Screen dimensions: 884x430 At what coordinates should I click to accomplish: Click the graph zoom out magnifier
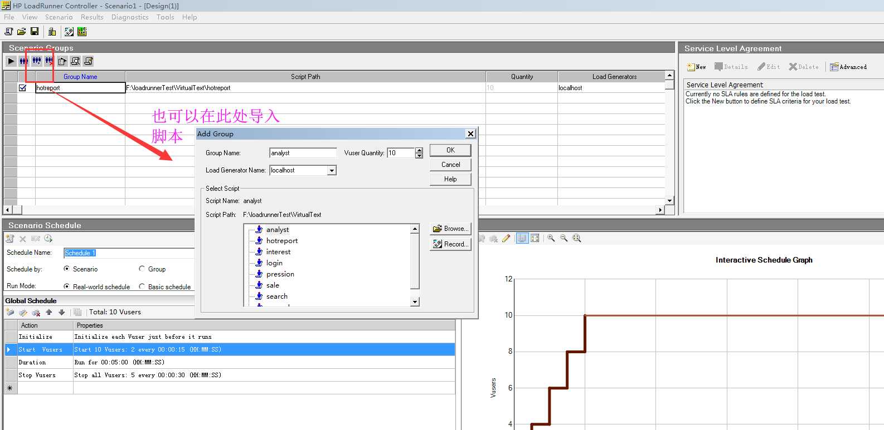(x=564, y=238)
